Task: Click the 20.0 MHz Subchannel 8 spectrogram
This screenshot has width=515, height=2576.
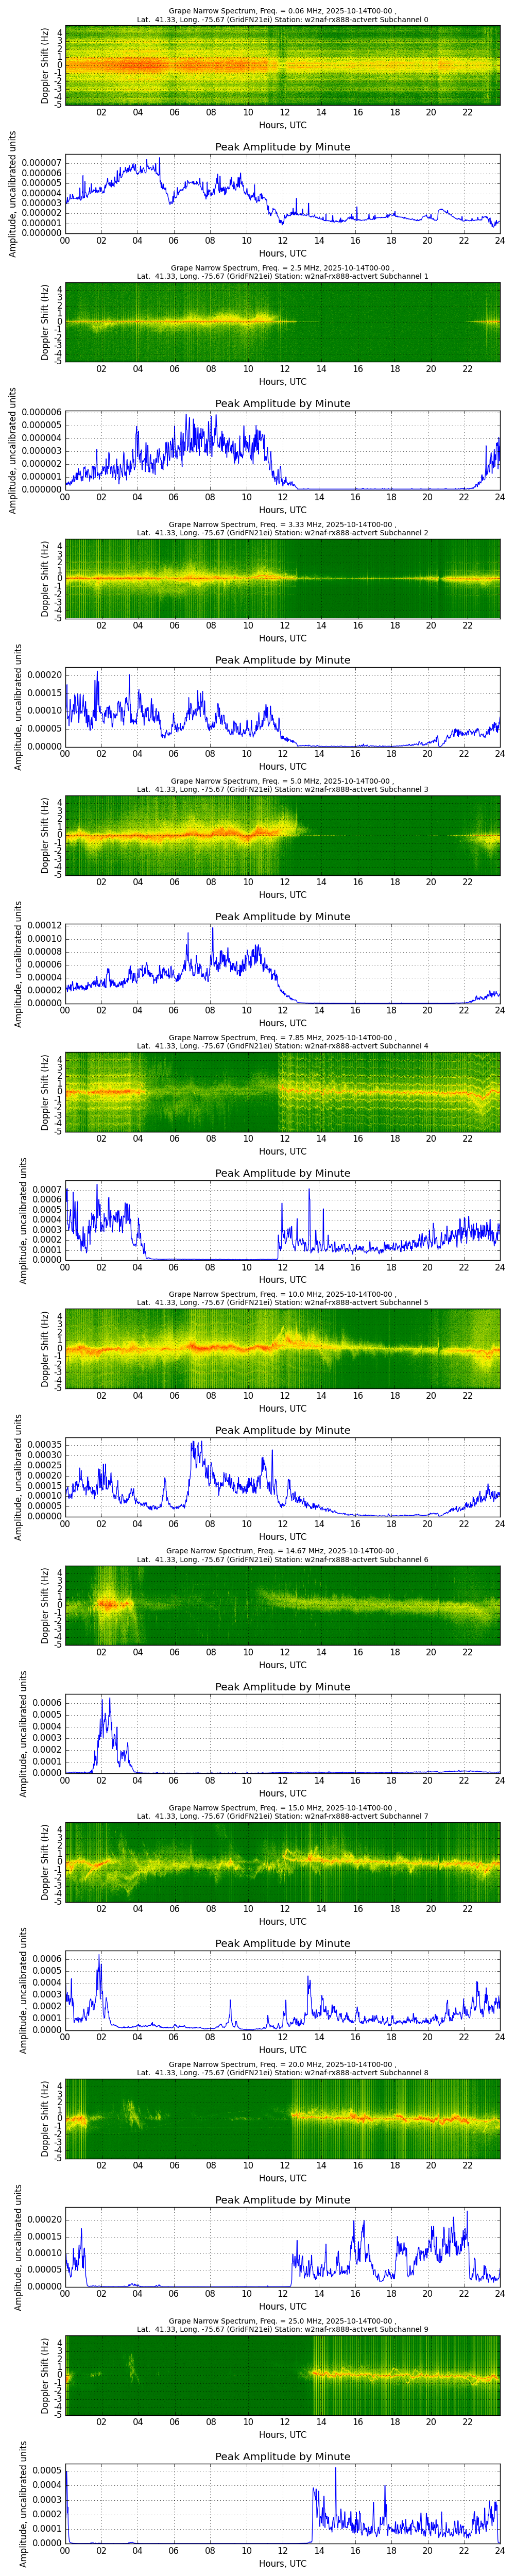Action: [x=282, y=2117]
